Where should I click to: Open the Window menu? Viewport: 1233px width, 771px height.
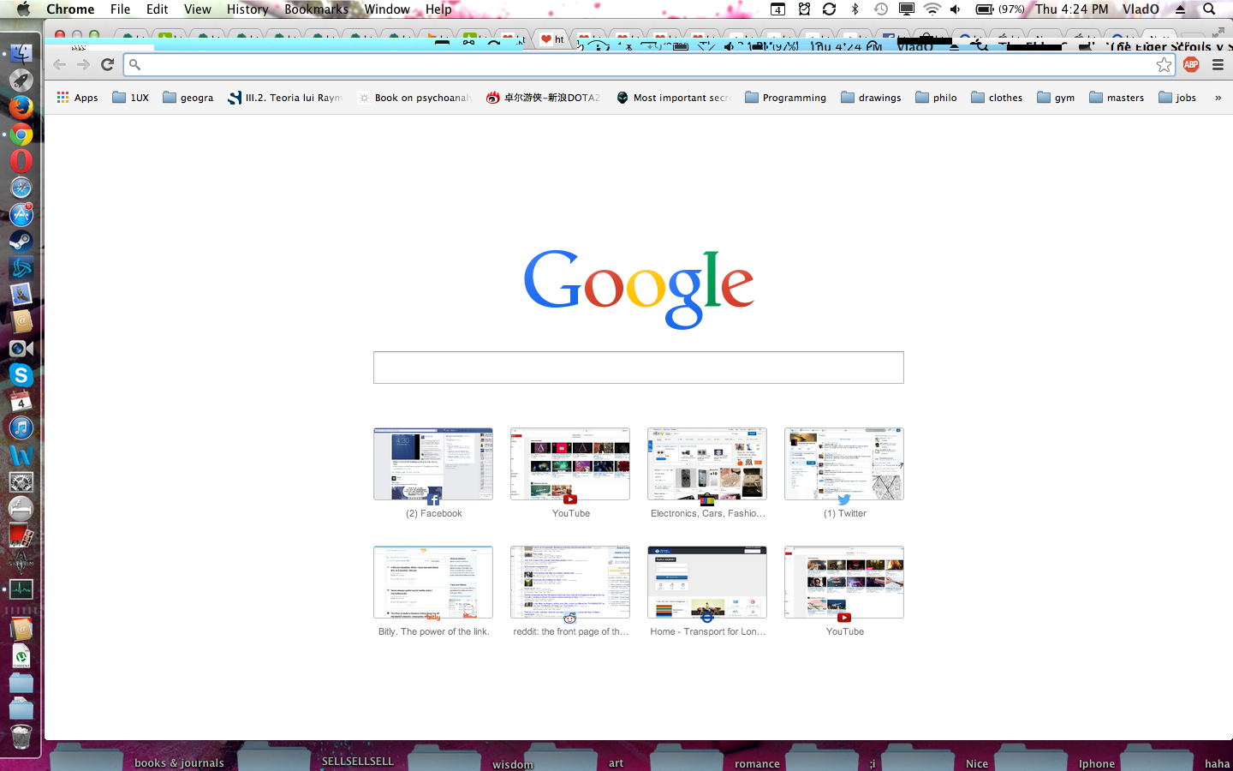pos(387,9)
